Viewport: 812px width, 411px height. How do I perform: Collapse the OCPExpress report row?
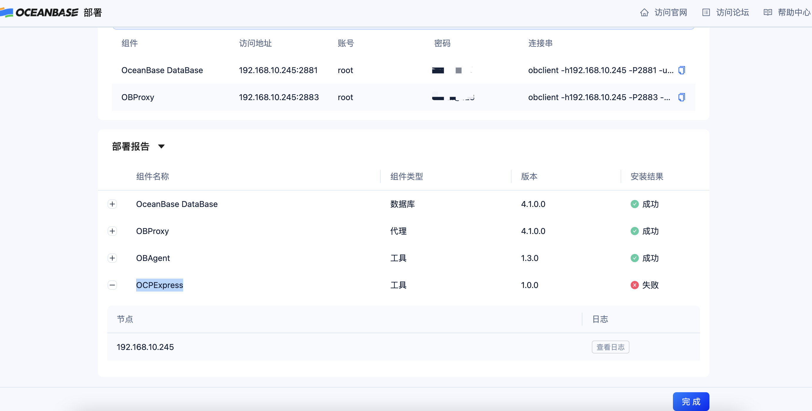[112, 285]
